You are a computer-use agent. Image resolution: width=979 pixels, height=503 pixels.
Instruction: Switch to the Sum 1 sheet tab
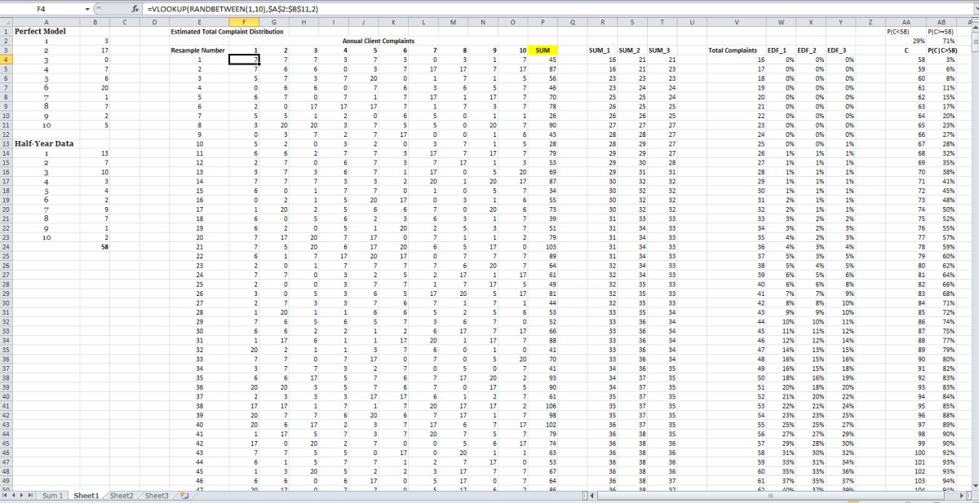(x=52, y=496)
